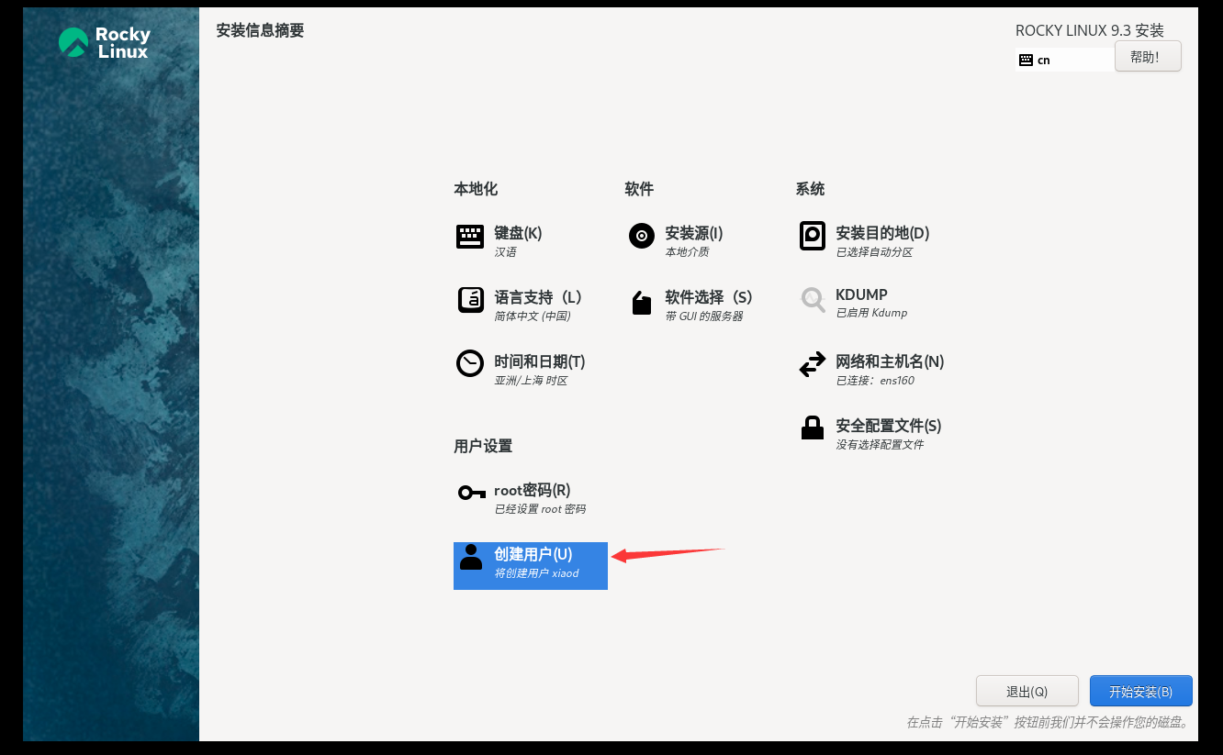The image size is (1223, 755).
Task: Select the Installation Source disc icon
Action: tap(642, 236)
